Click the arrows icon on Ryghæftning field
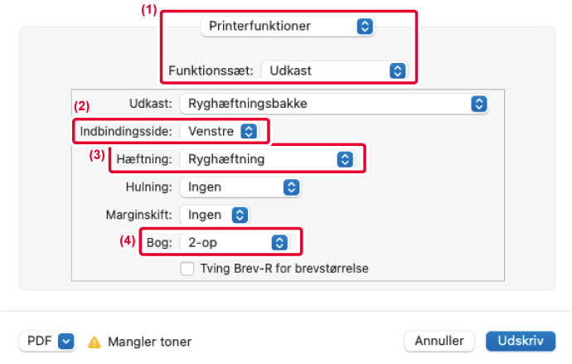The image size is (572, 364). pos(345,159)
